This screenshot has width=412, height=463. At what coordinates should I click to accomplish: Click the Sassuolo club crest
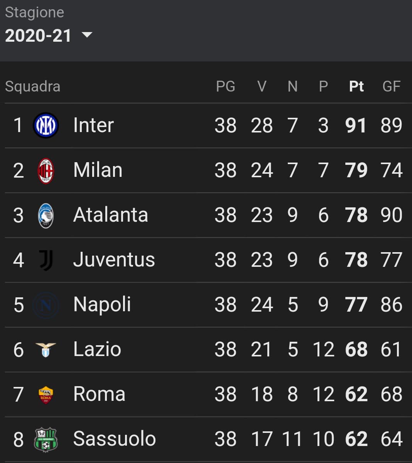pos(46,440)
